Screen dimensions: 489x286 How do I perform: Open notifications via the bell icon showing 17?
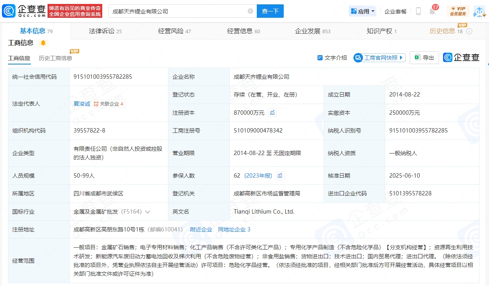click(x=433, y=11)
